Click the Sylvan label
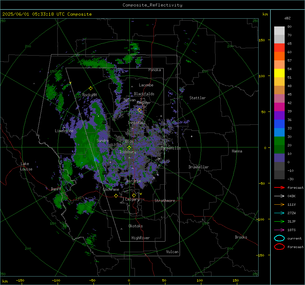 point(129,100)
